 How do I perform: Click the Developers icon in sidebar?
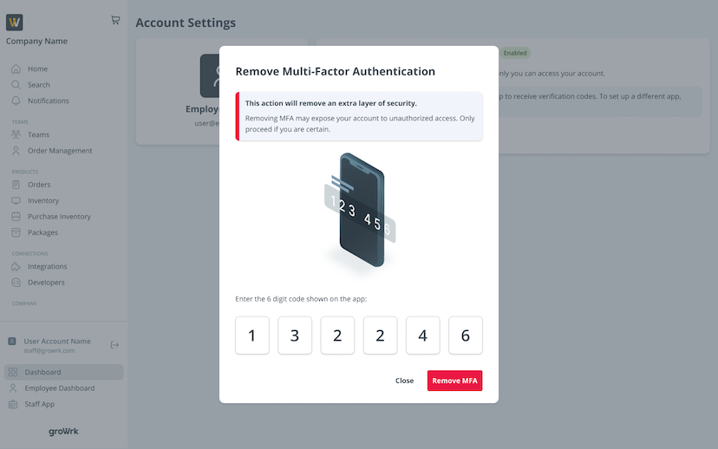(16, 283)
